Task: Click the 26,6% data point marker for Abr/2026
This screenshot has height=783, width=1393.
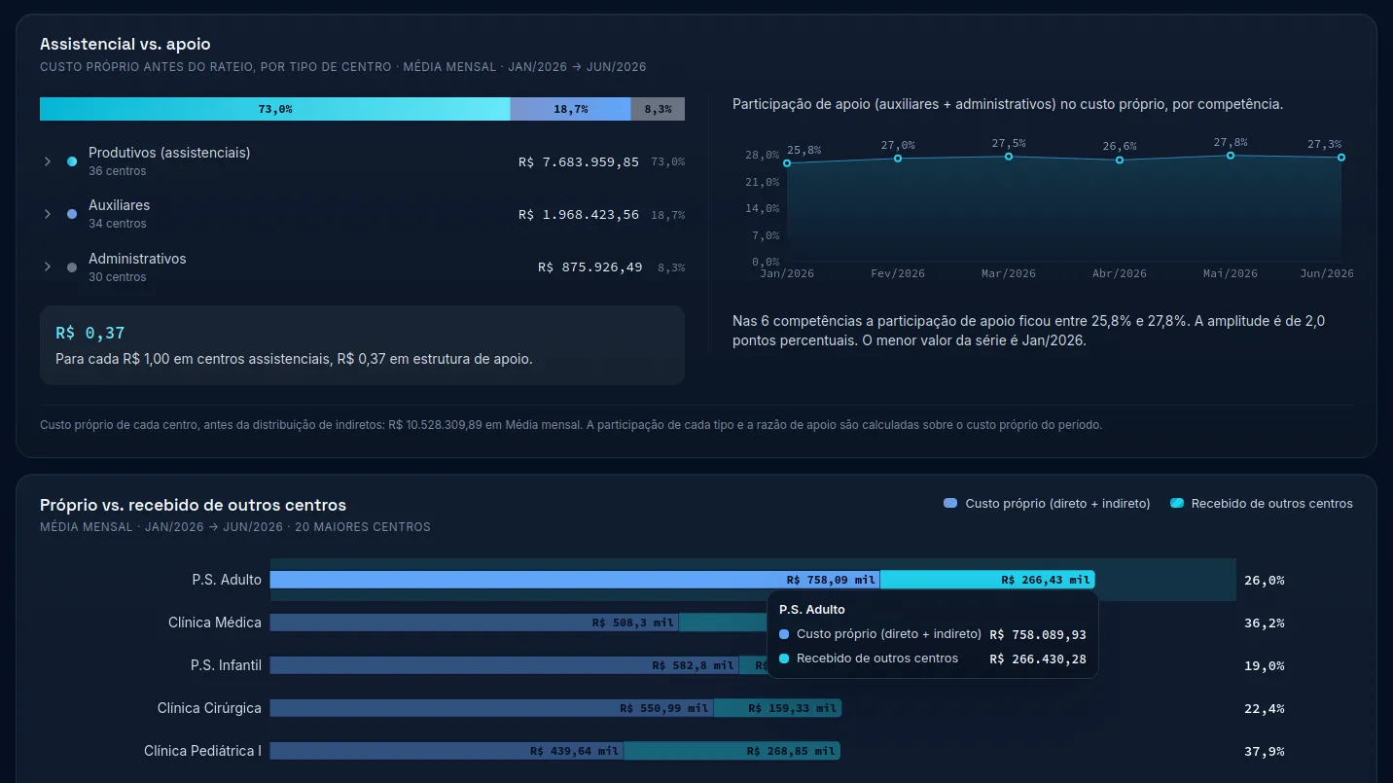Action: point(1120,160)
